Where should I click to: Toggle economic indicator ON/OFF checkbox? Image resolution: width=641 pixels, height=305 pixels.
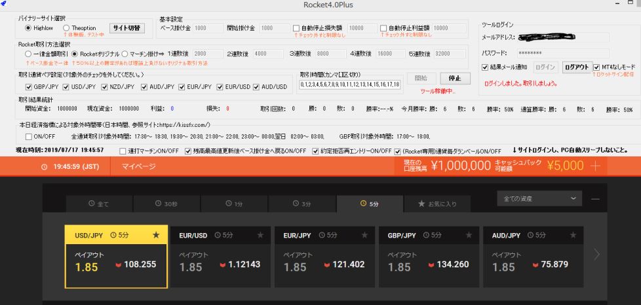tap(29, 136)
